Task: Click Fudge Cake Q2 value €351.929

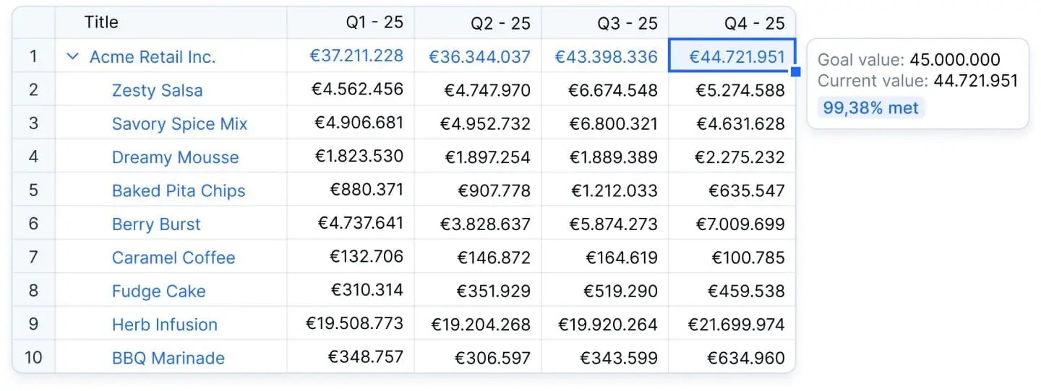Action: point(493,291)
